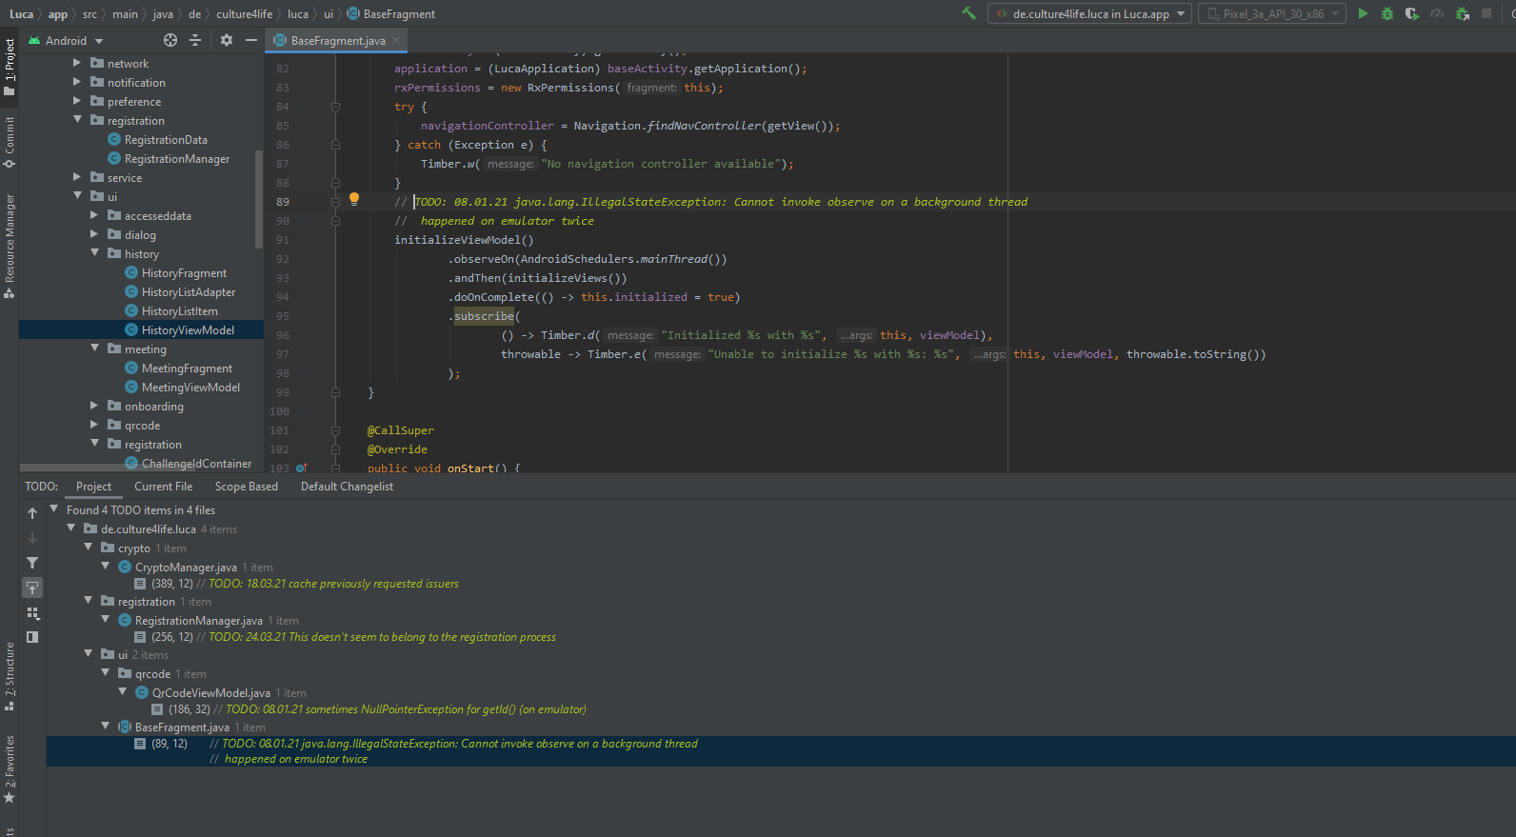This screenshot has height=837, width=1516.
Task: Run app with coverage shield icon
Action: coord(1412,13)
